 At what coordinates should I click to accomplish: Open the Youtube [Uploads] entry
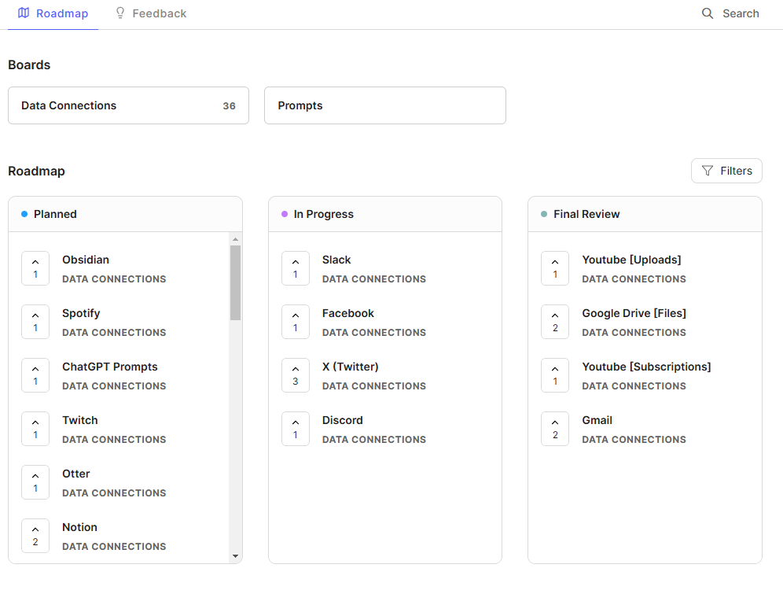[x=631, y=260]
